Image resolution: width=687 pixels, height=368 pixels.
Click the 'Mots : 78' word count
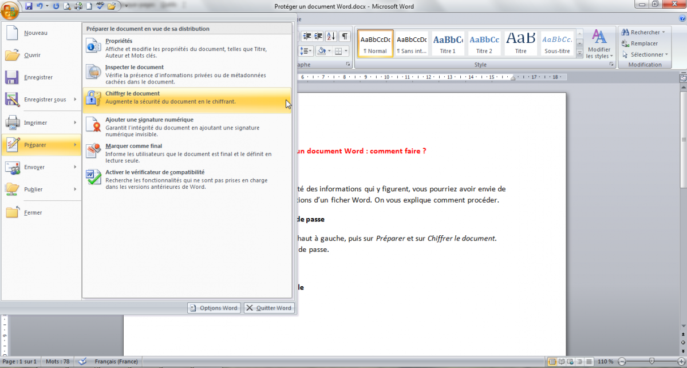coord(57,362)
